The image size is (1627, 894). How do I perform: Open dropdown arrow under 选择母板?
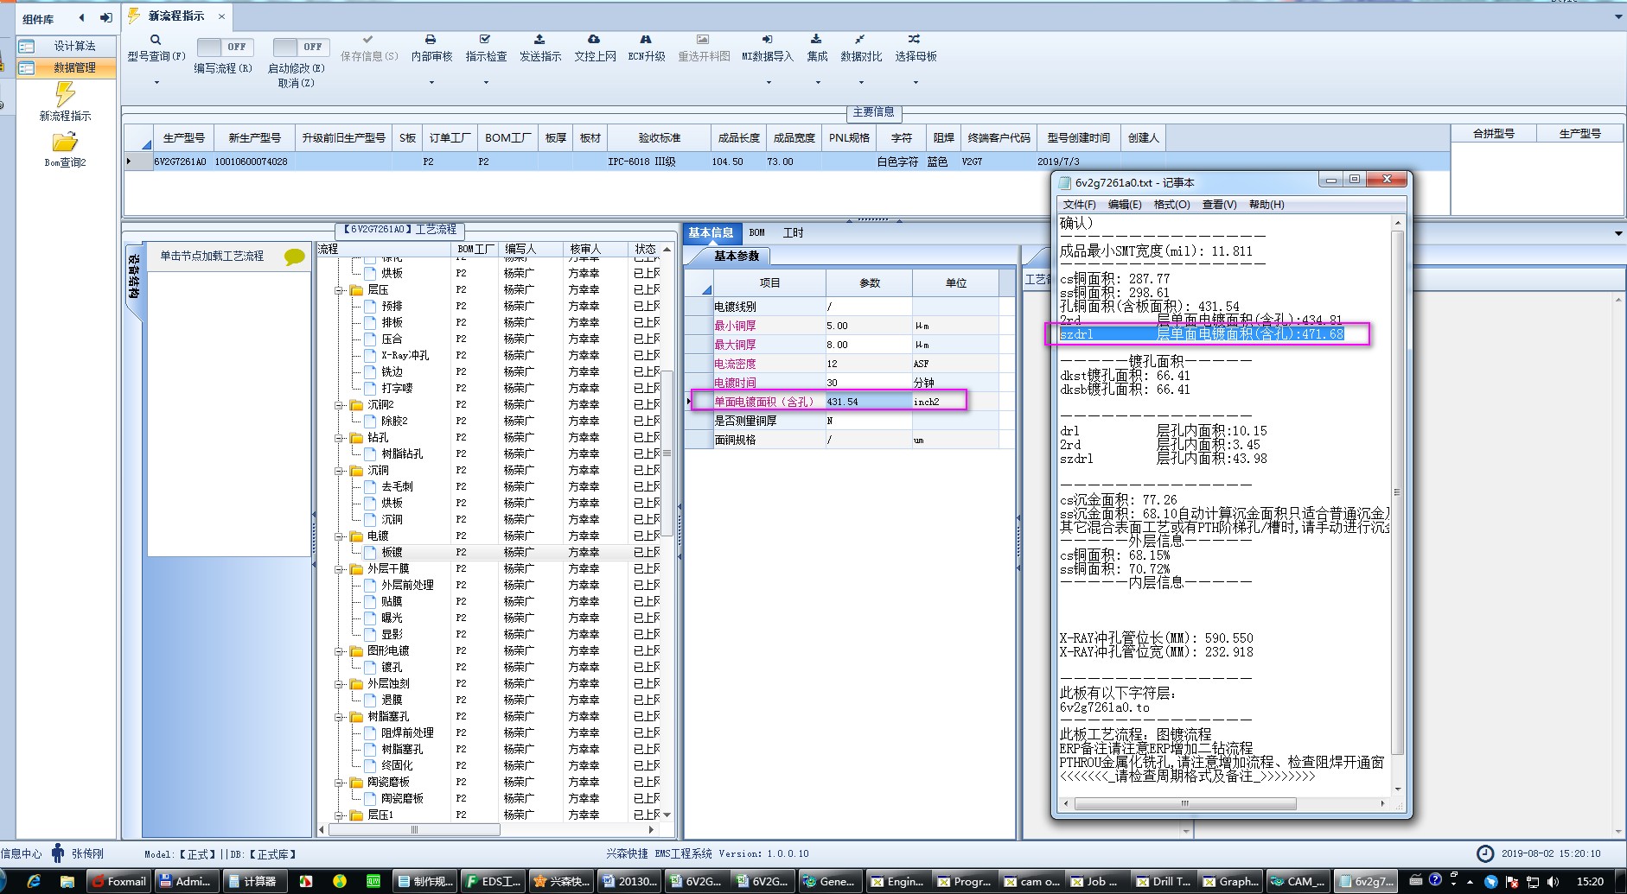point(916,83)
